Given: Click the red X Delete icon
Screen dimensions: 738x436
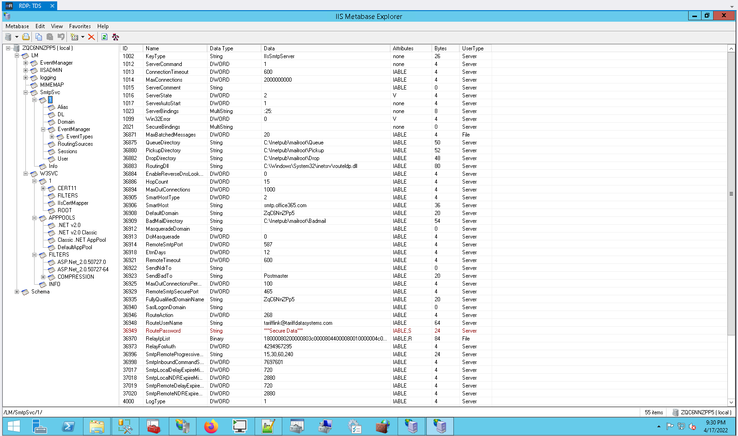Looking at the screenshot, I should (x=91, y=37).
